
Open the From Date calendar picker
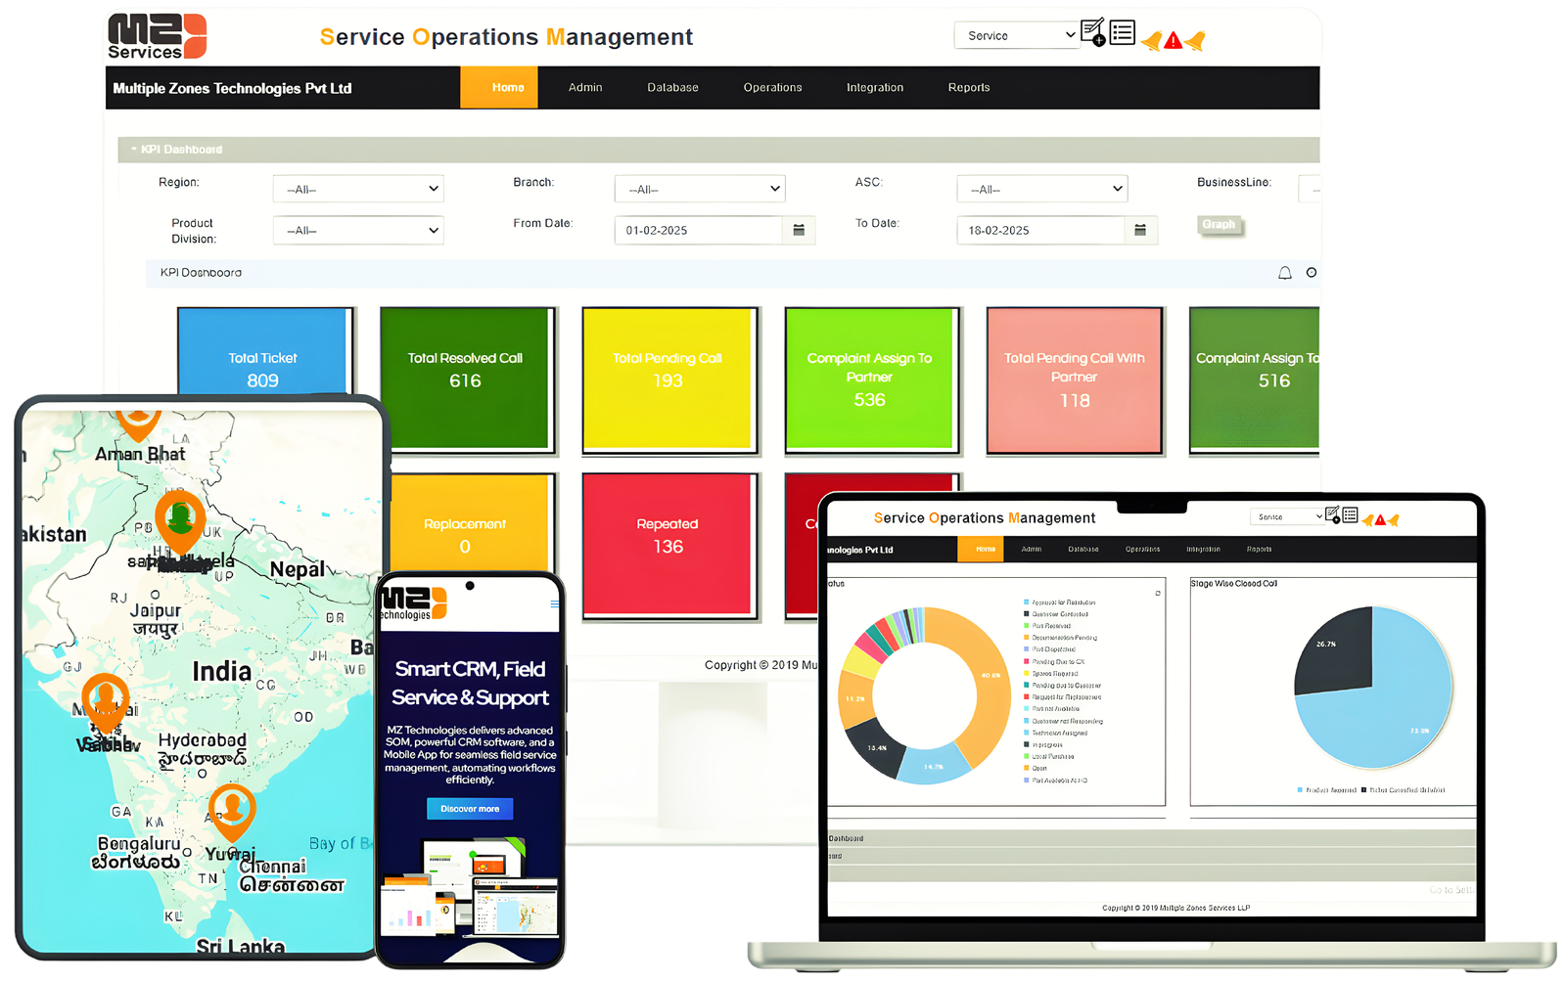(x=799, y=230)
